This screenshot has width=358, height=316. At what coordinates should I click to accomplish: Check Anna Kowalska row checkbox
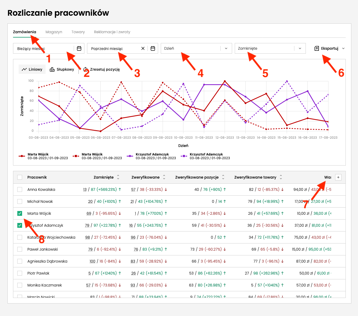coord(20,189)
